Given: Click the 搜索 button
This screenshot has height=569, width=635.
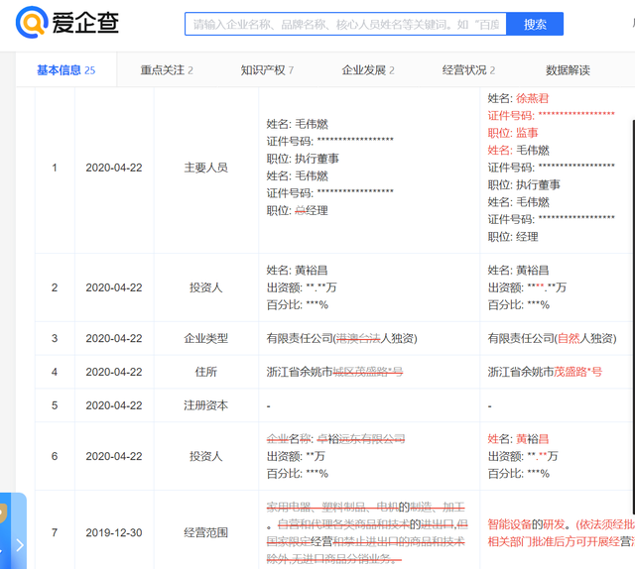Looking at the screenshot, I should click(x=535, y=24).
